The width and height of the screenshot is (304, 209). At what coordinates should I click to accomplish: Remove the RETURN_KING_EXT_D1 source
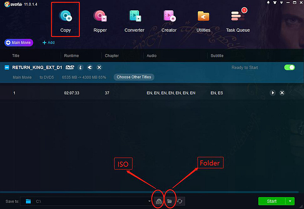click(x=99, y=67)
